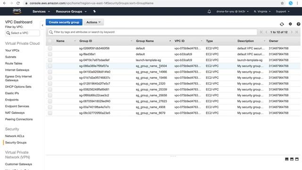Screen dimensions: 302x170
Task: Open the Support dropdown
Action: click(x=283, y=11)
